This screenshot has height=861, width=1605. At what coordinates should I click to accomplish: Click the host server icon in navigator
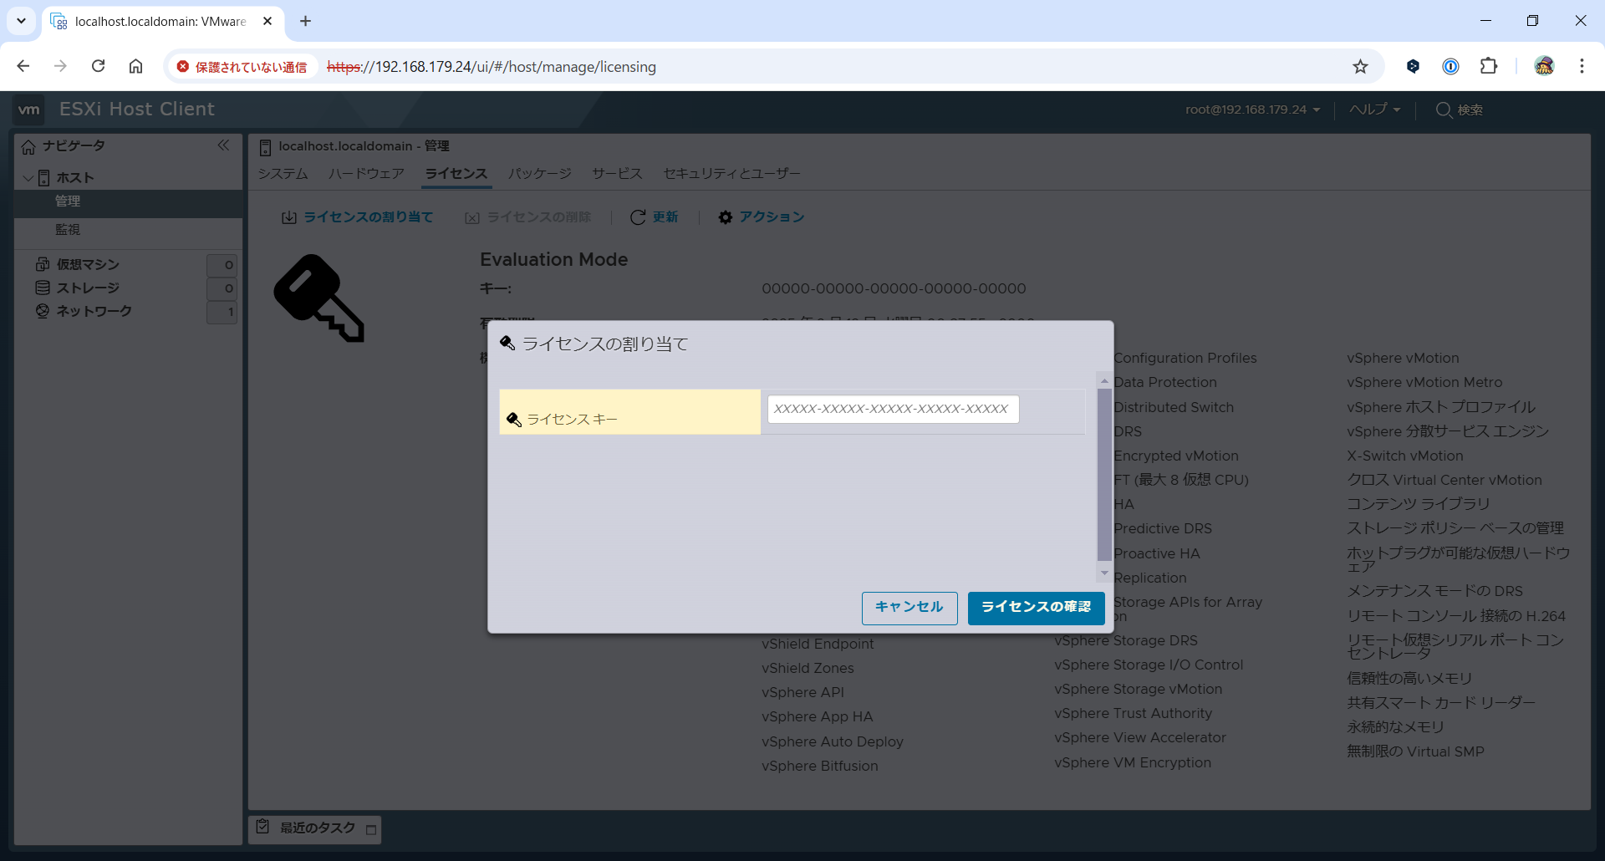44,177
